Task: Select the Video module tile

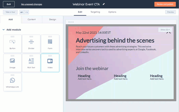Action: (50, 63)
